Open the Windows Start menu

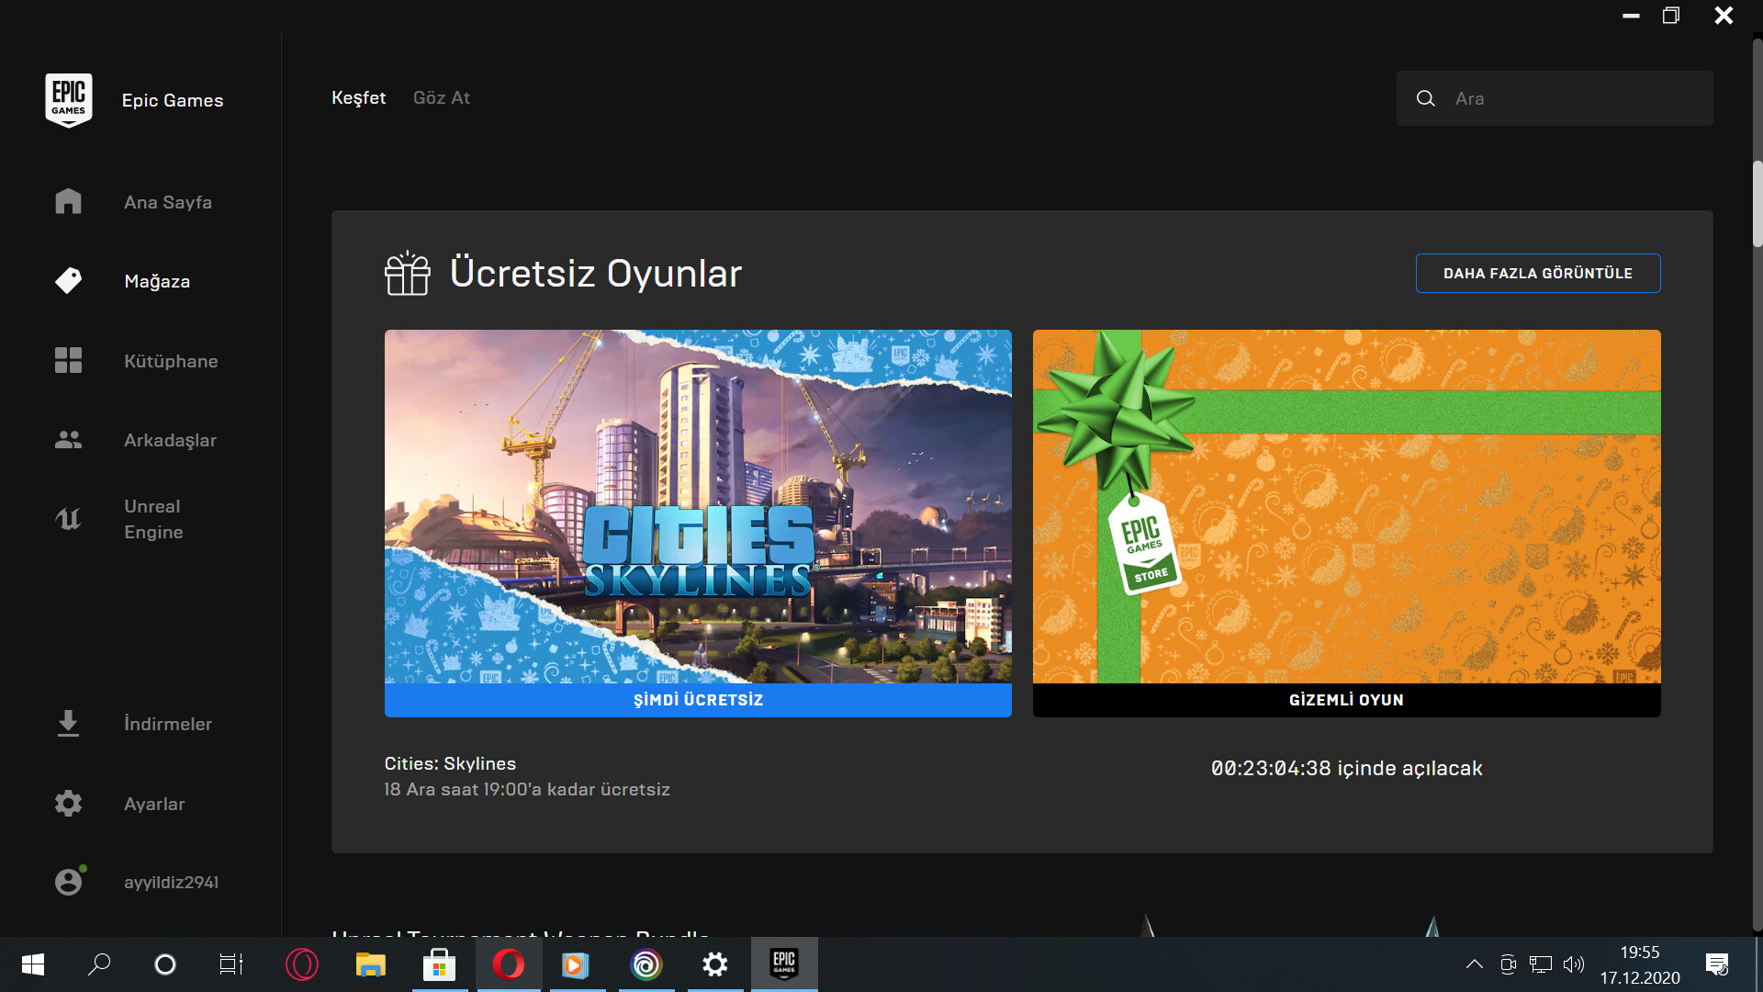33,964
